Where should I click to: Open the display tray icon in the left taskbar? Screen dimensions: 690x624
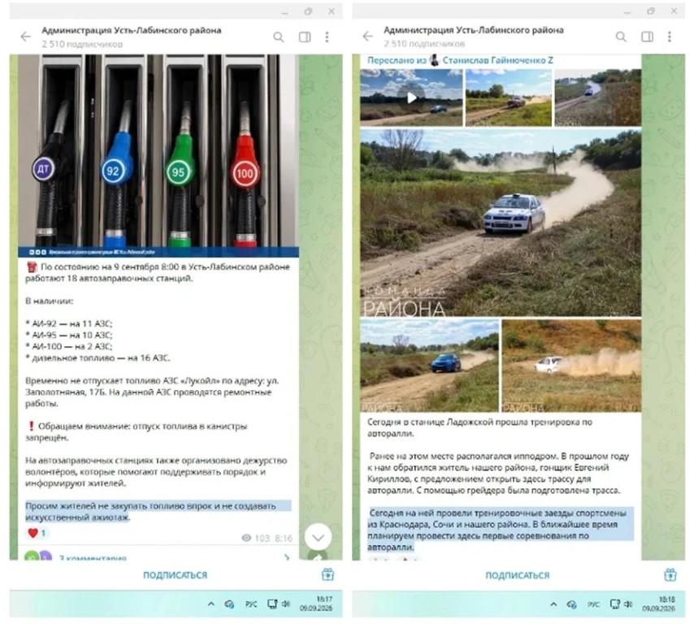pos(272,604)
